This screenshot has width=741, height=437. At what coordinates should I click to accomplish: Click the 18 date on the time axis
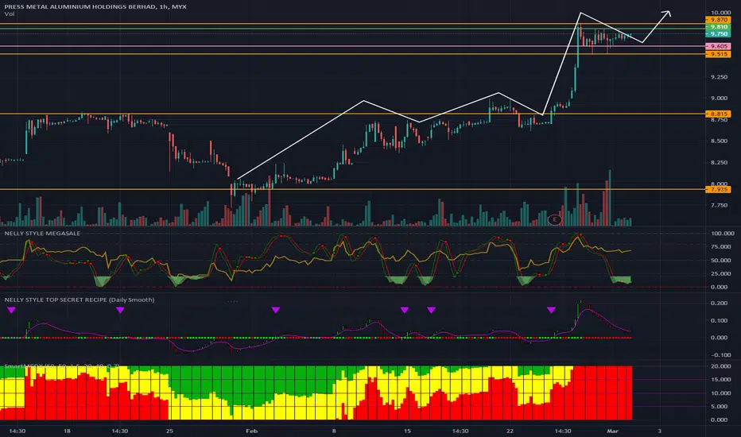coord(67,431)
